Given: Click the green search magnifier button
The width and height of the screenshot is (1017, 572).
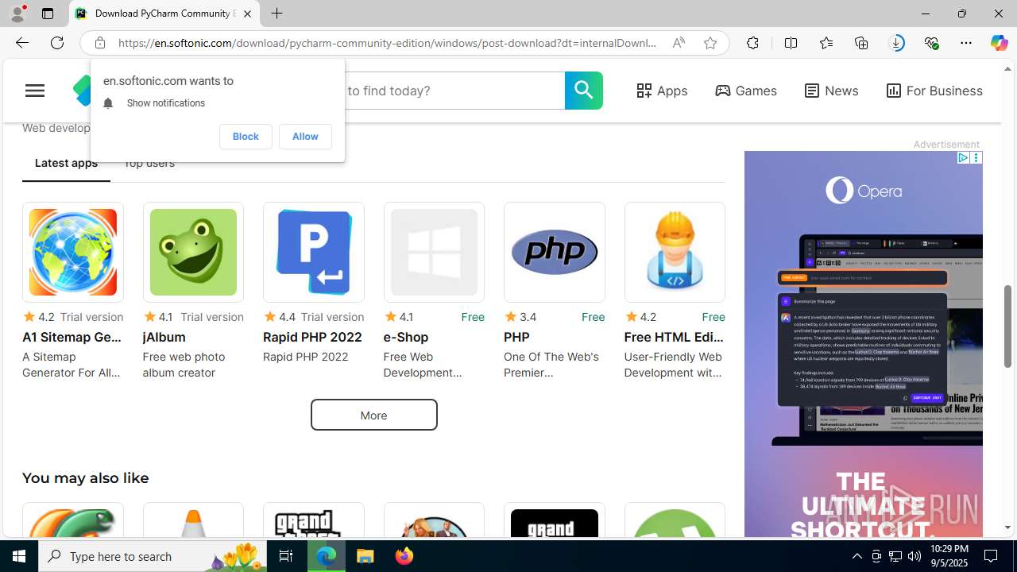Looking at the screenshot, I should [583, 91].
